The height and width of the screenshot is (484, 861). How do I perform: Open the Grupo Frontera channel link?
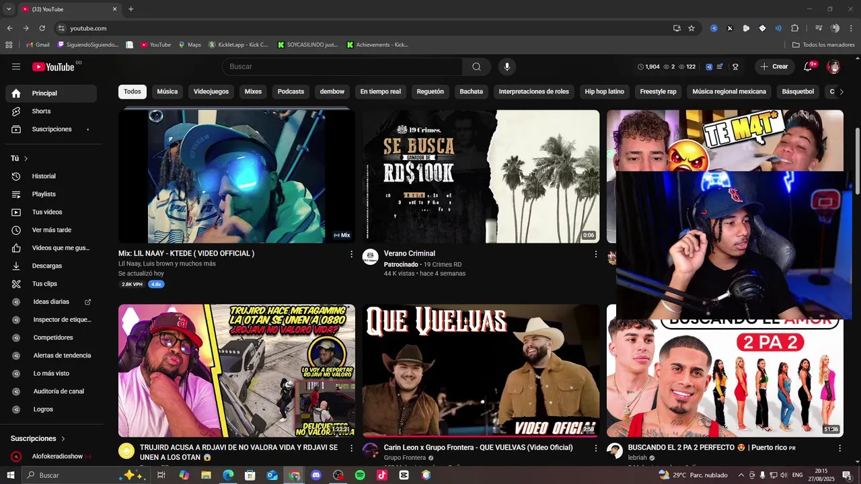tap(405, 458)
